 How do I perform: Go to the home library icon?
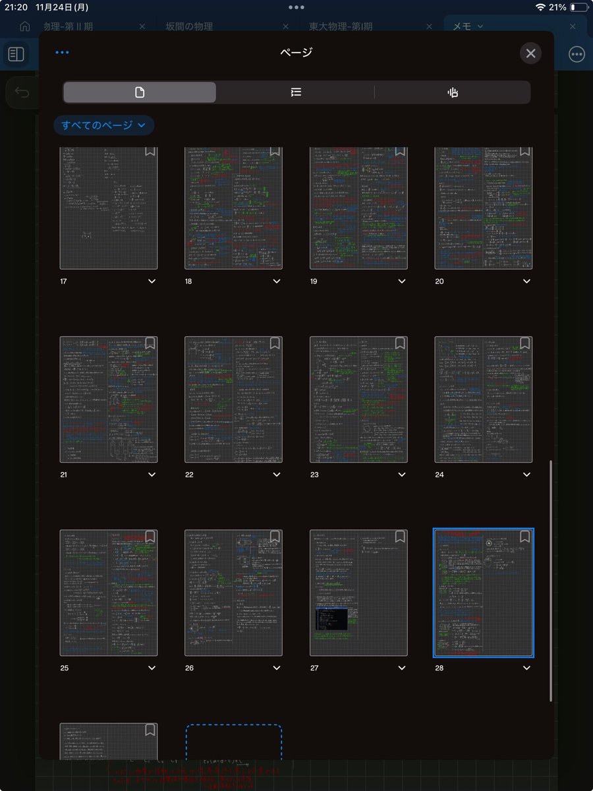pyautogui.click(x=25, y=26)
